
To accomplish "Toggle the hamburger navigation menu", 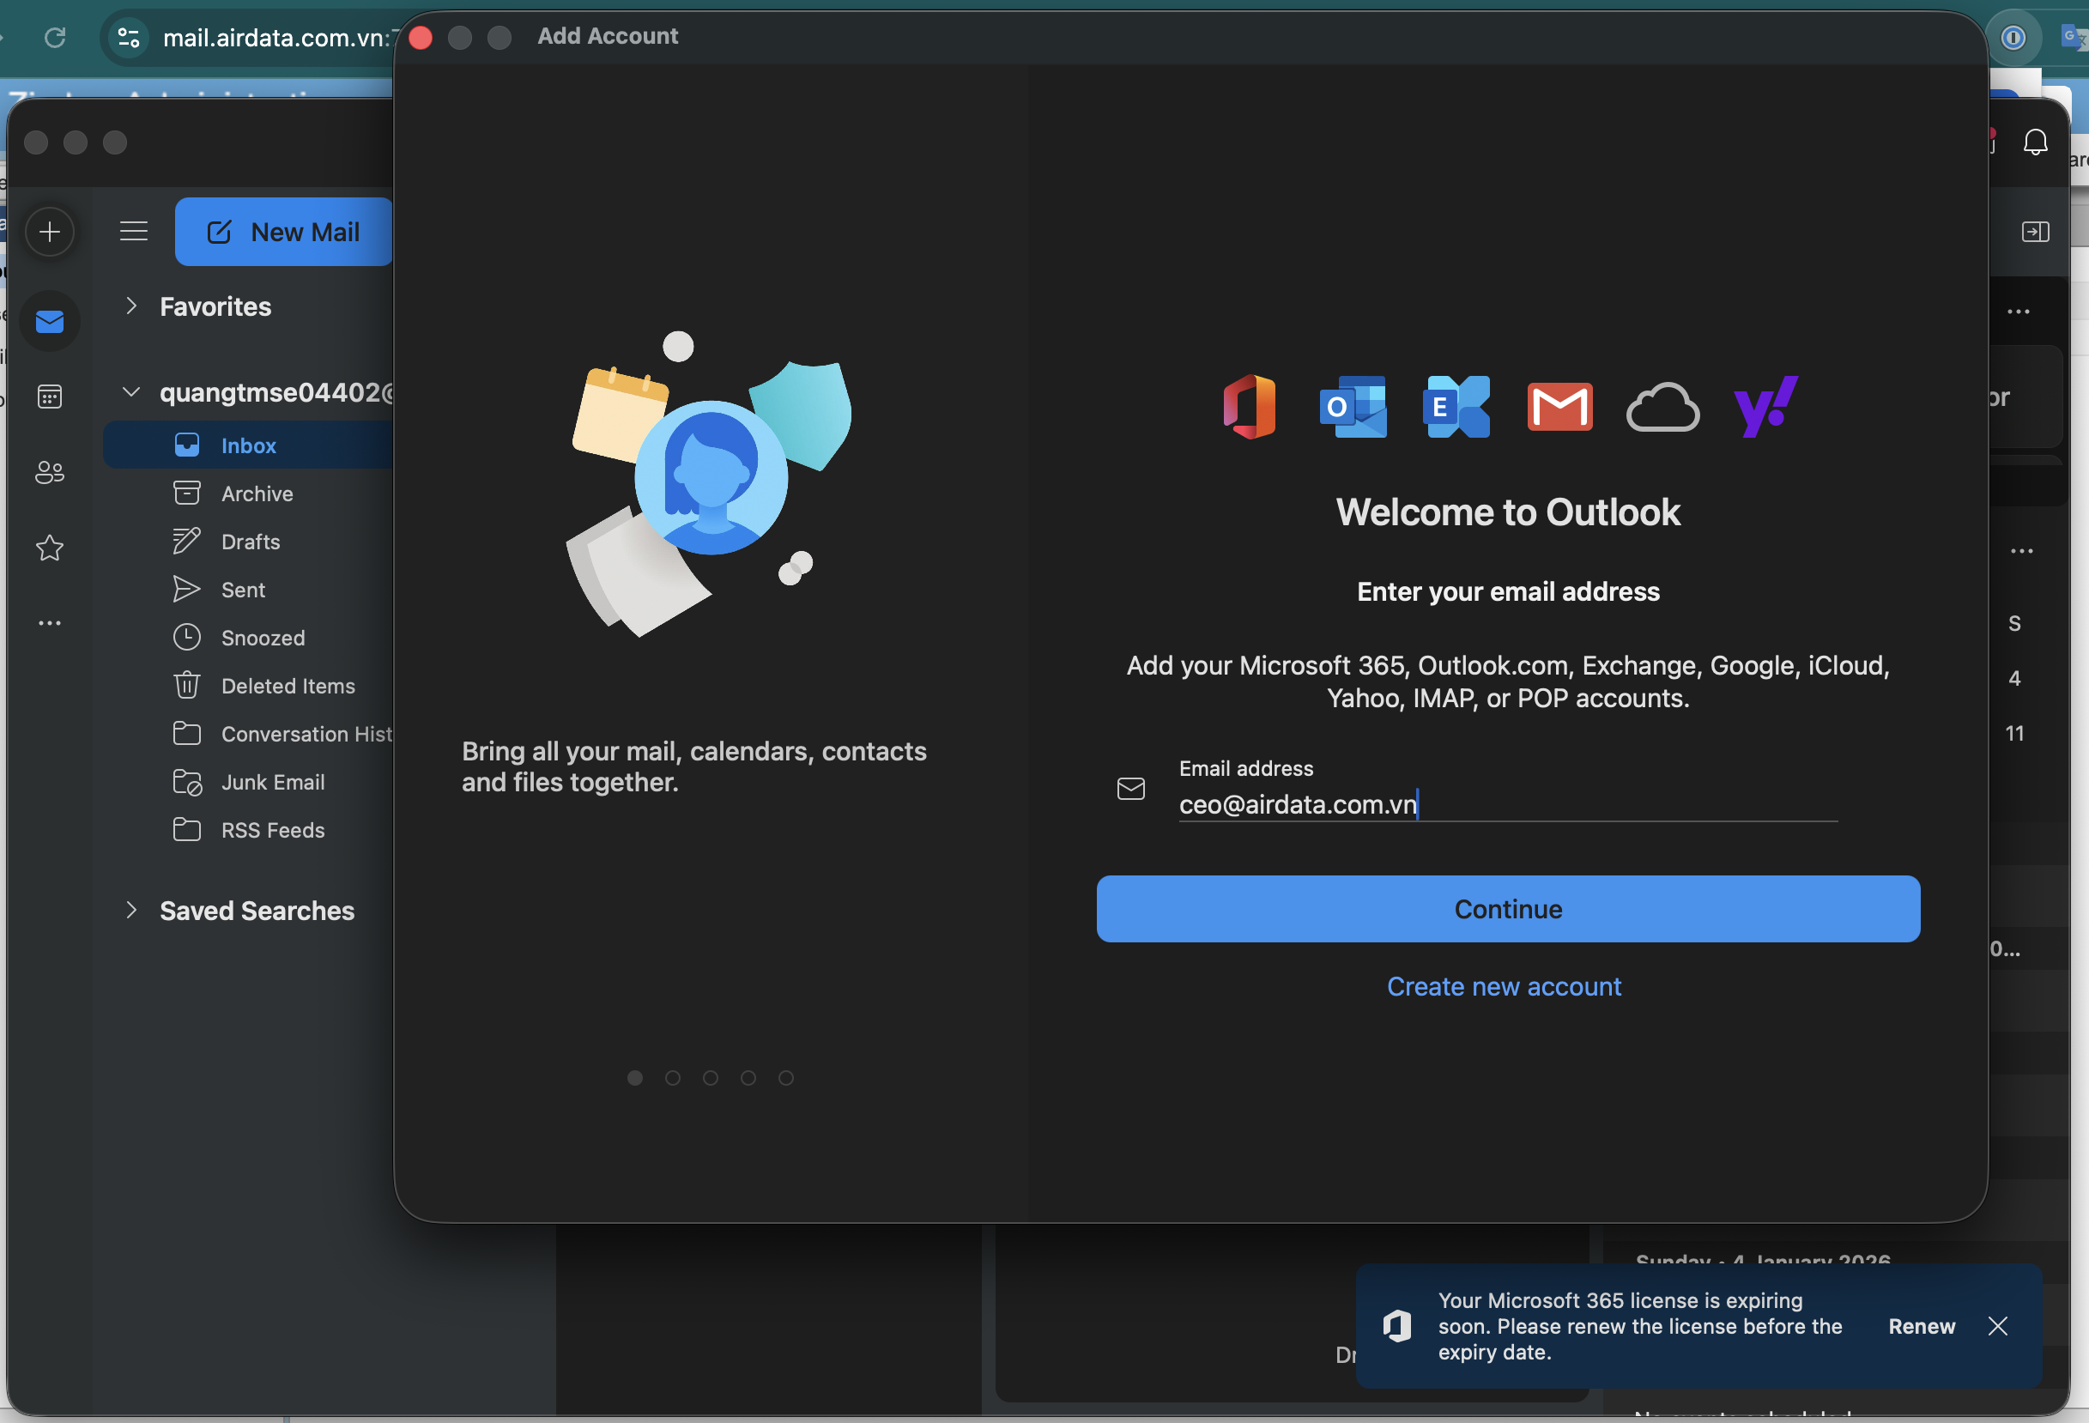I will (134, 232).
